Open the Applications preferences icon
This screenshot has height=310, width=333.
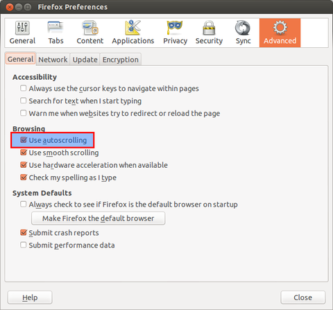point(133,28)
